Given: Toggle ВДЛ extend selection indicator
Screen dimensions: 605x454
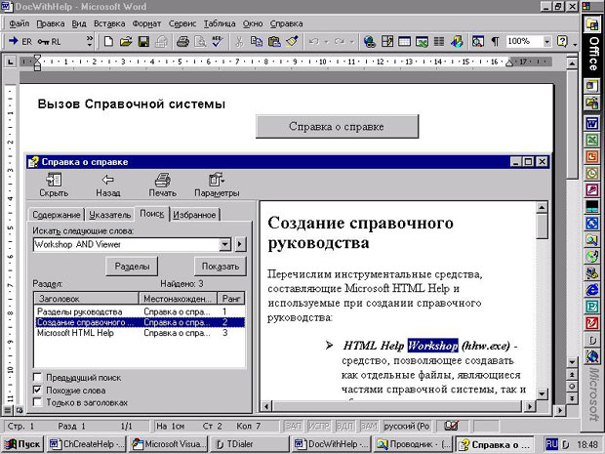Looking at the screenshot, I should click(344, 426).
